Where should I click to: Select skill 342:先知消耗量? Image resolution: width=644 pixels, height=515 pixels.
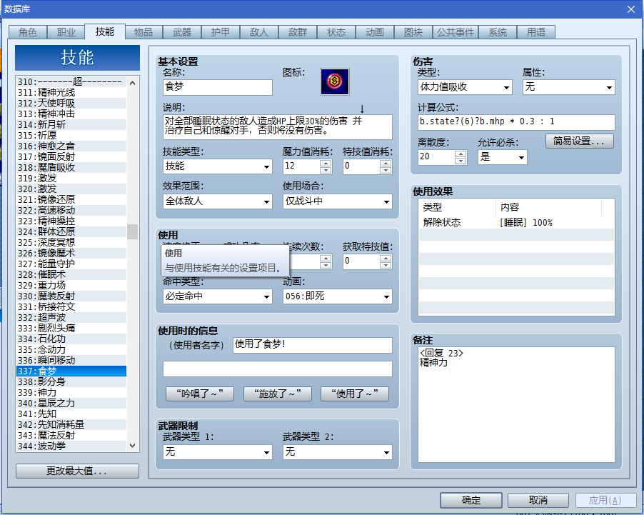pos(71,424)
